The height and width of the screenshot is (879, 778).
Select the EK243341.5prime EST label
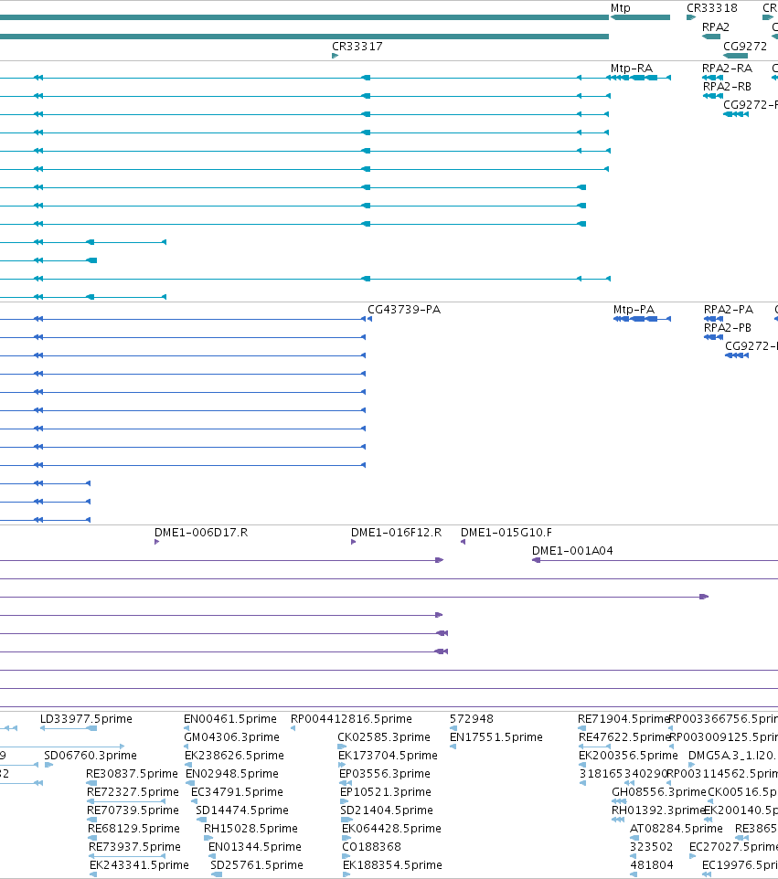[x=139, y=865]
